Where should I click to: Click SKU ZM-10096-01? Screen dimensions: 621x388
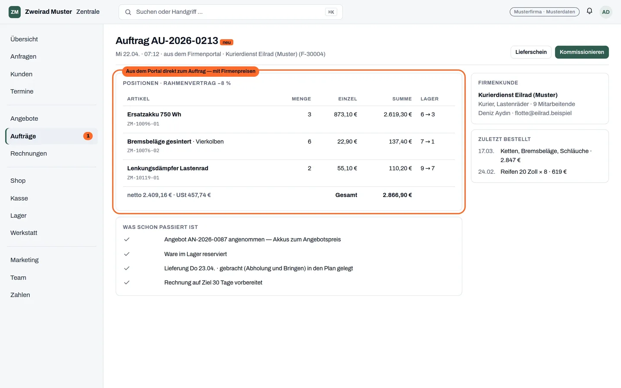click(143, 124)
